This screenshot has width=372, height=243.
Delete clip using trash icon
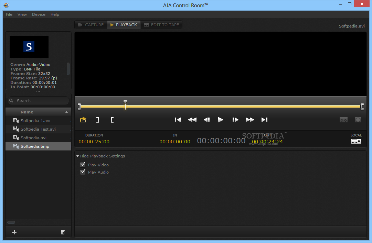point(63,232)
